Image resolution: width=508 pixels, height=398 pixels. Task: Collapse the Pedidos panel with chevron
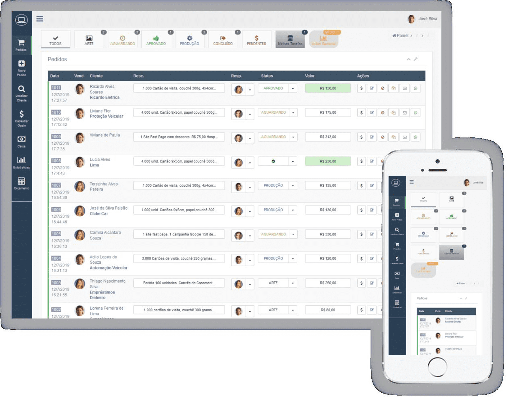(x=409, y=59)
